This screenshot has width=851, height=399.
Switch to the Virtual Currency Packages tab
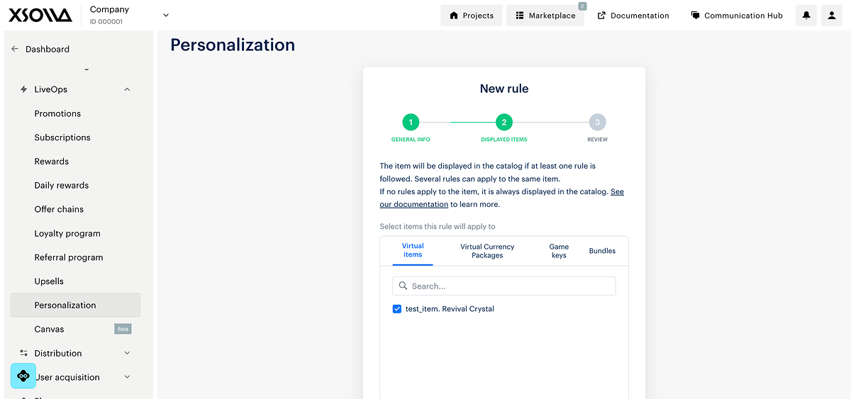(487, 251)
